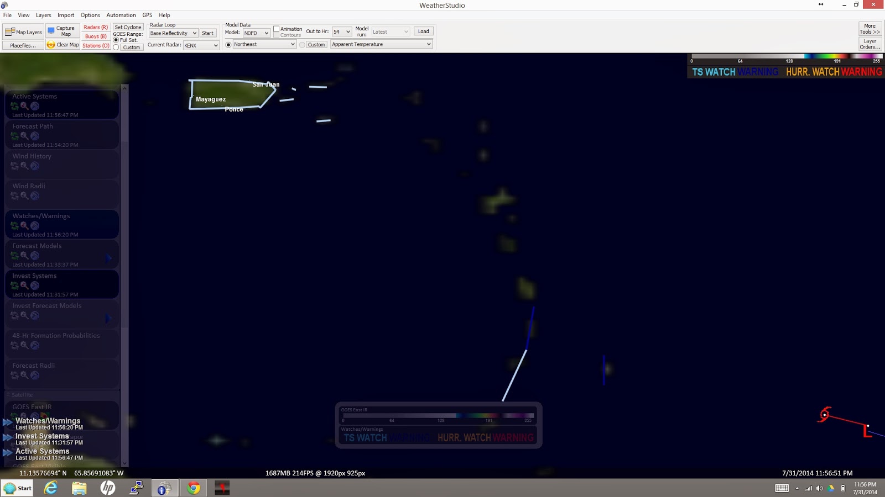Open the HP app on the taskbar
Image resolution: width=885 pixels, height=497 pixels.
pyautogui.click(x=108, y=488)
